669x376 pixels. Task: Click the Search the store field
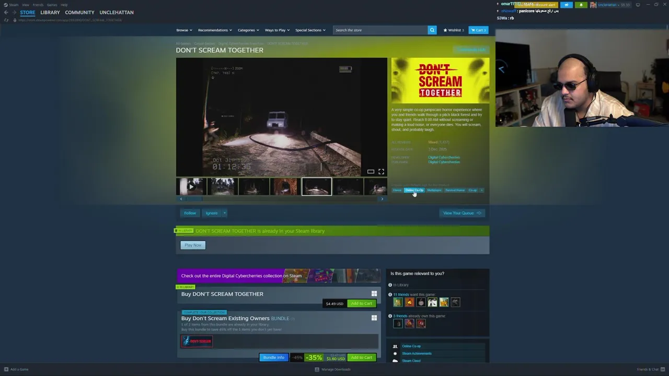[380, 30]
